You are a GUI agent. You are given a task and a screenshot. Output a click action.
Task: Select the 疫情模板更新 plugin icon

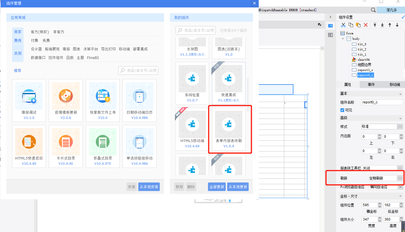pyautogui.click(x=66, y=96)
